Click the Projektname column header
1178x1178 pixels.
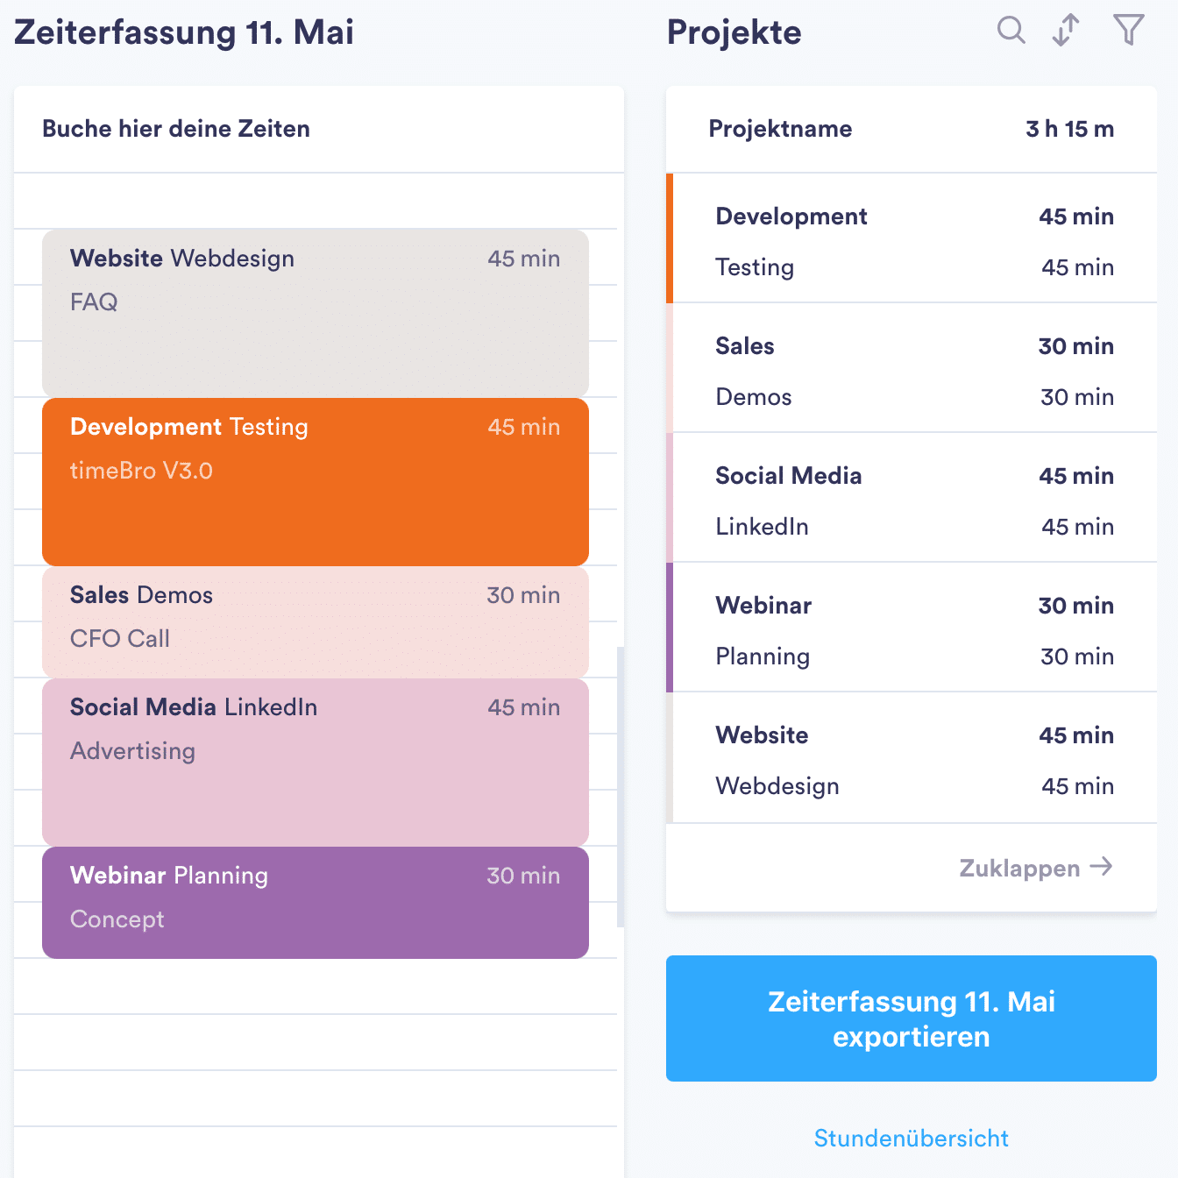(x=780, y=129)
